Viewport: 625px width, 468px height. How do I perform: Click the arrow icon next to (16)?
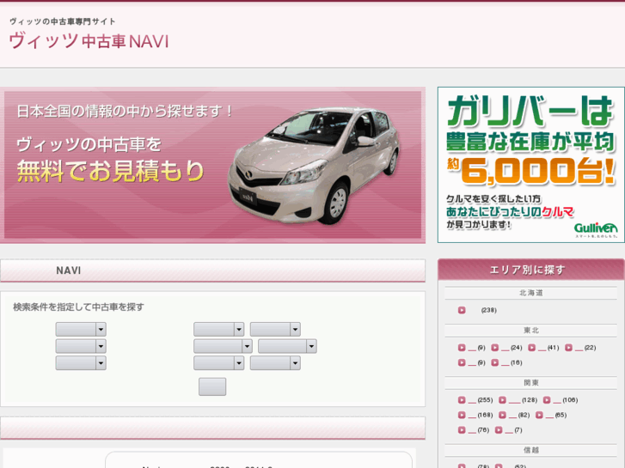(494, 362)
